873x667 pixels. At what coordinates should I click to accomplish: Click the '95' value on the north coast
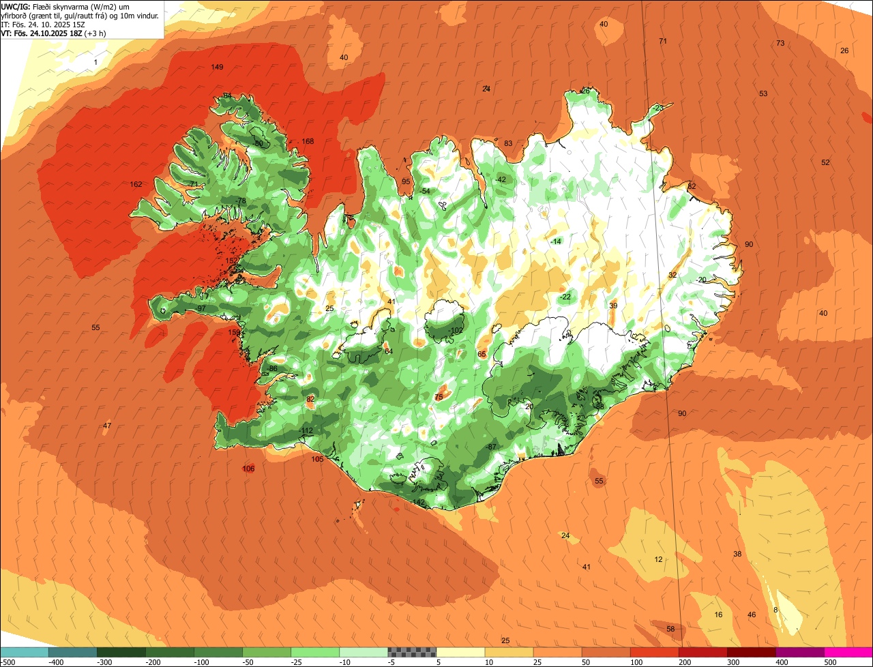406,181
